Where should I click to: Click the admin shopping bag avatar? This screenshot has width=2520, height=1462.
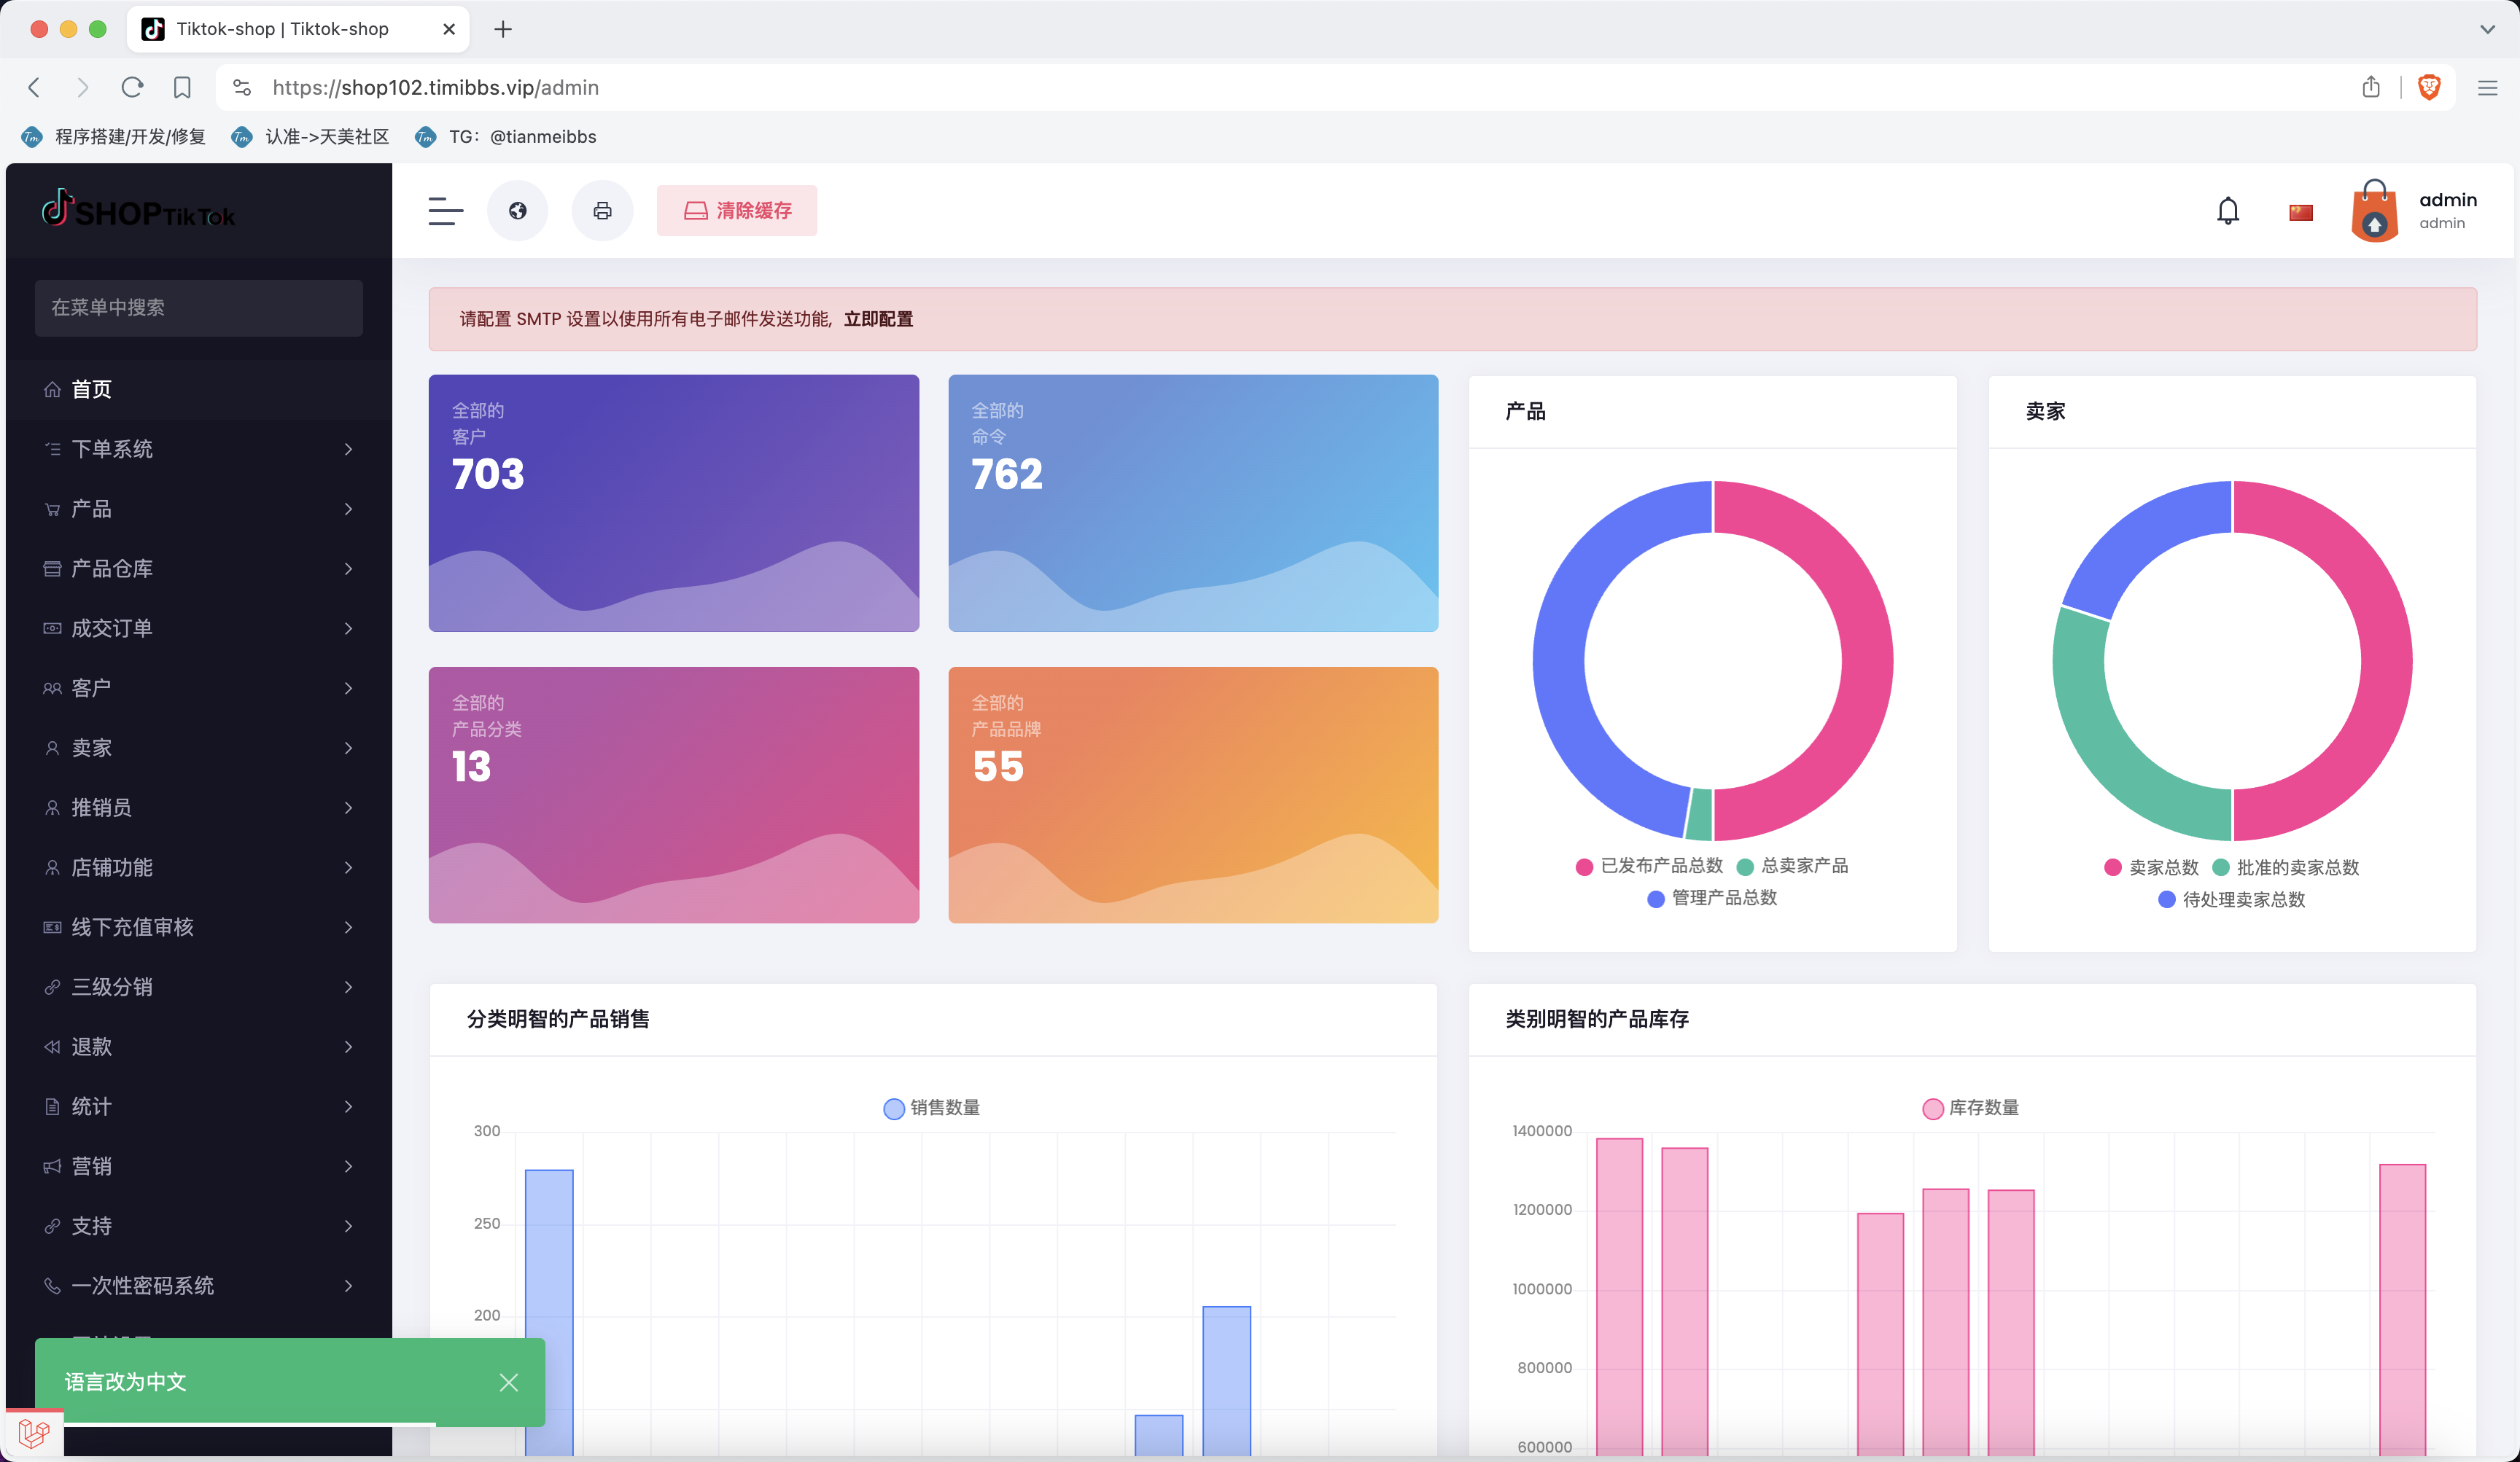[2374, 211]
